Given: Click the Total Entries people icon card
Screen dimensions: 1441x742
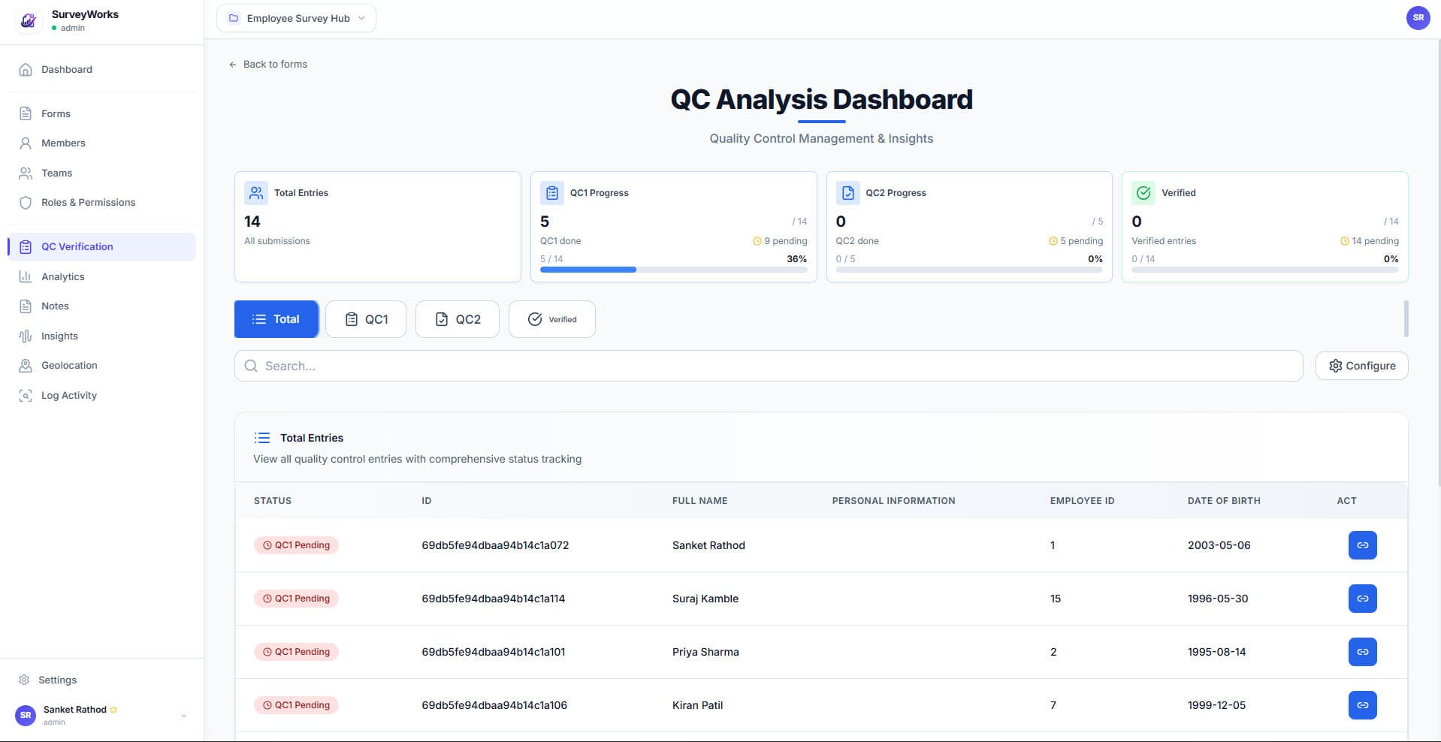Looking at the screenshot, I should tap(256, 193).
